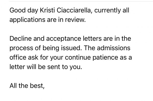Click the word 'applications'

tap(28, 20)
